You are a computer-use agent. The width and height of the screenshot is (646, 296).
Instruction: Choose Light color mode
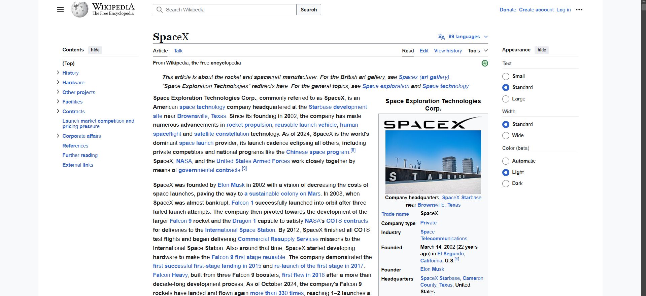pyautogui.click(x=506, y=172)
